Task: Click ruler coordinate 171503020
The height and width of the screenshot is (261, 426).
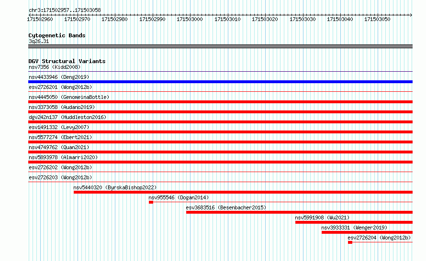Action: click(x=265, y=19)
